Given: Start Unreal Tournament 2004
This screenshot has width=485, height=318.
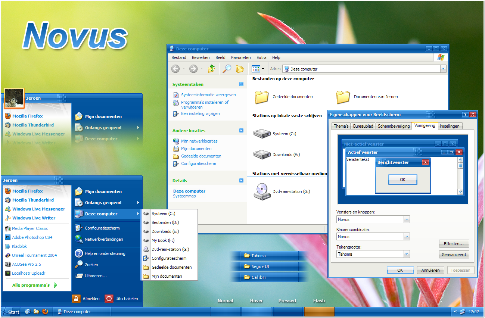Looking at the screenshot, I should click(34, 255).
